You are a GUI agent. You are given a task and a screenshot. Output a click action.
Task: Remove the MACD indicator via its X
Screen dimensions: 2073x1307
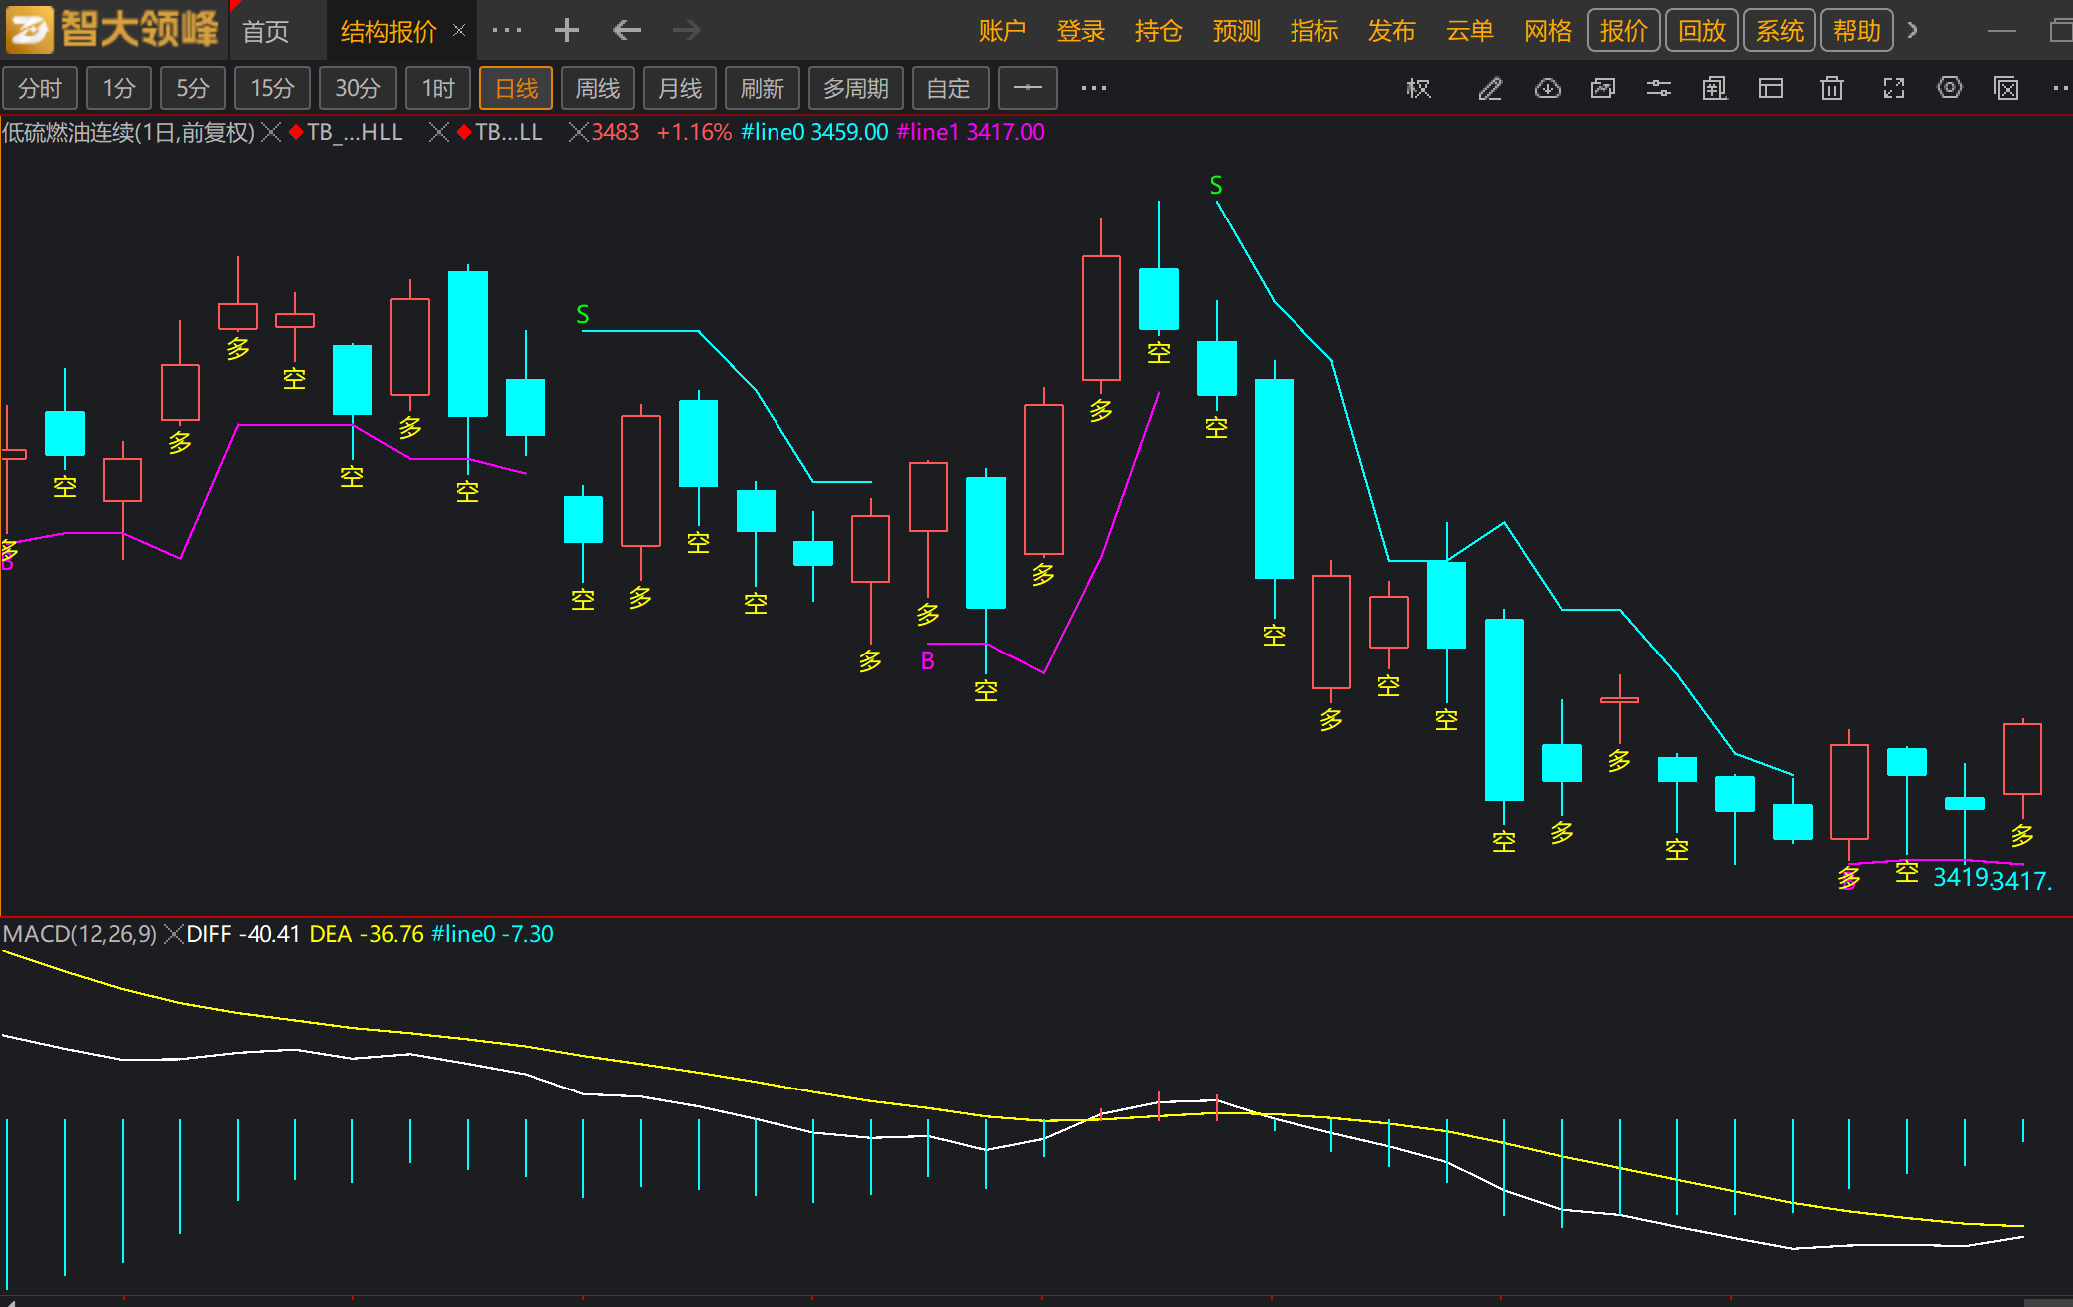[173, 934]
